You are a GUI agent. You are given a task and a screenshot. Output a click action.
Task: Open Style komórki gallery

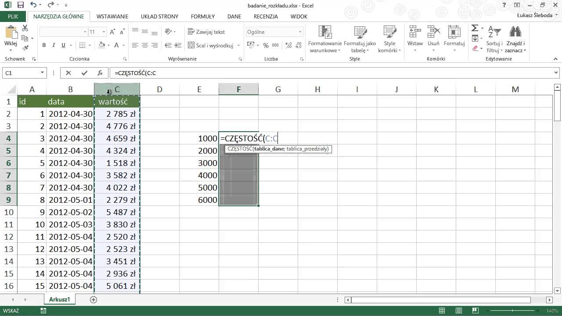[389, 39]
